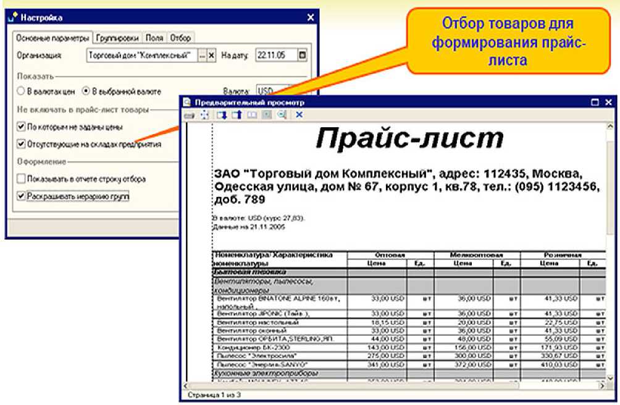Click the Вентилятор оконный row
620x405 pixels.
[x=409, y=331]
